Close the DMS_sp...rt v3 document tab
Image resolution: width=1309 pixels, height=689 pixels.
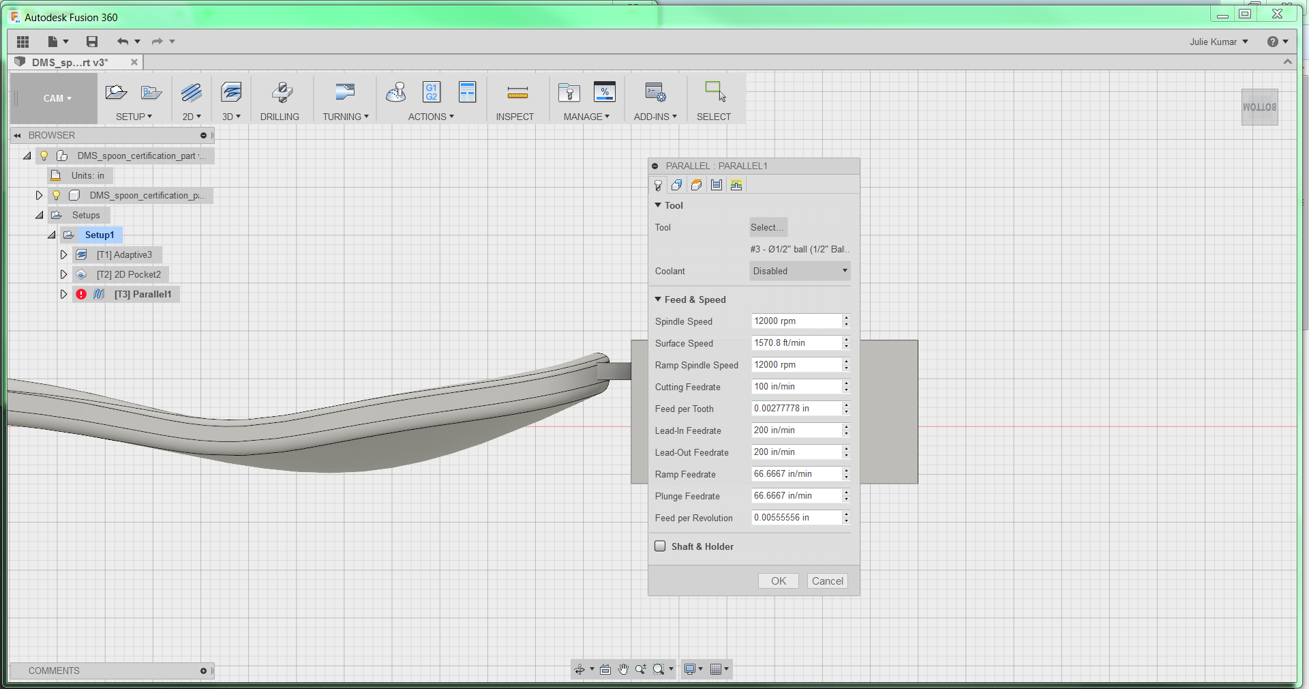tap(134, 62)
